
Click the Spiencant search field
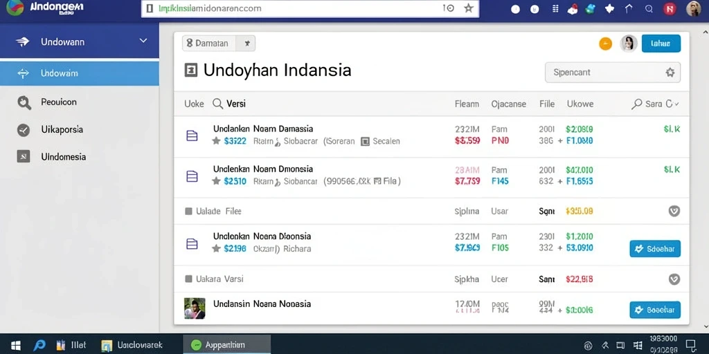(x=612, y=72)
